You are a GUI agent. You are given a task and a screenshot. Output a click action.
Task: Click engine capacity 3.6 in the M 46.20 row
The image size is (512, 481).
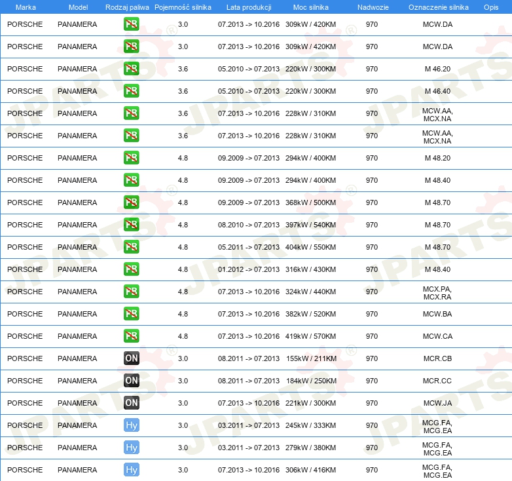pyautogui.click(x=183, y=69)
